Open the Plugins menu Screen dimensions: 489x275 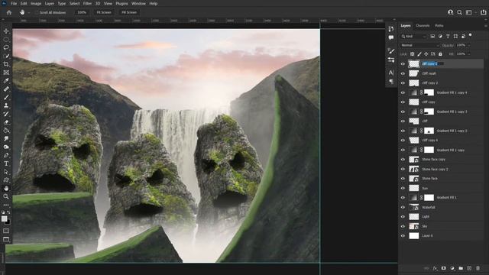pyautogui.click(x=121, y=3)
